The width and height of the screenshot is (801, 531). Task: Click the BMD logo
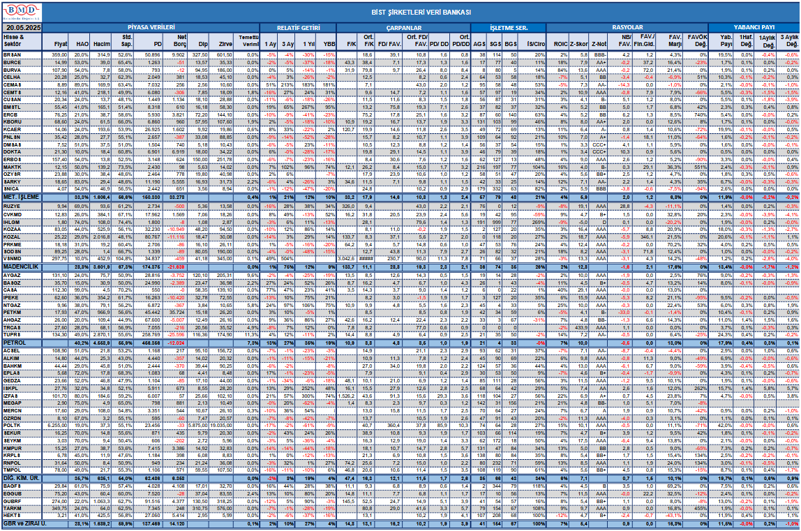[x=22, y=13]
